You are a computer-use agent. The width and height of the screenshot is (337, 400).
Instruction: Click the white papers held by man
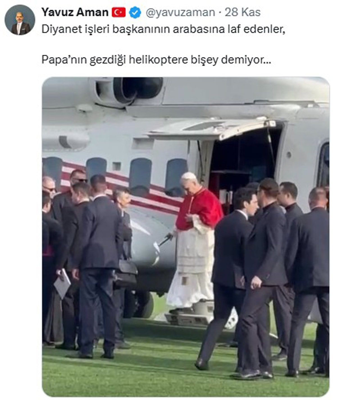tap(62, 284)
